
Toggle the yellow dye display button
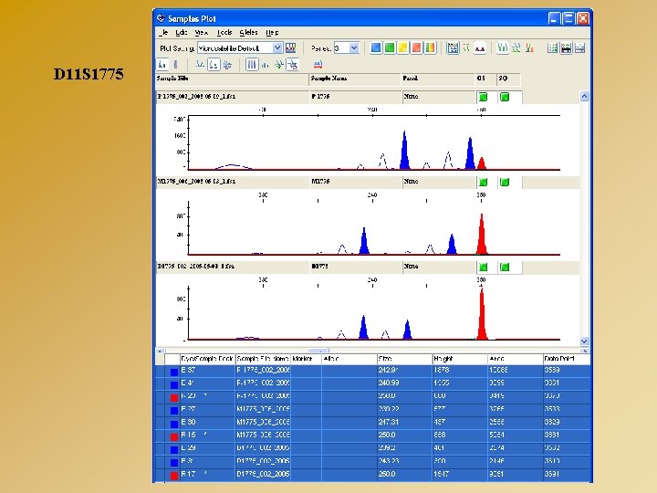402,47
